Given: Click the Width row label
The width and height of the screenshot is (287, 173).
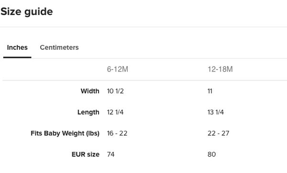Looking at the screenshot, I should click(x=90, y=91).
